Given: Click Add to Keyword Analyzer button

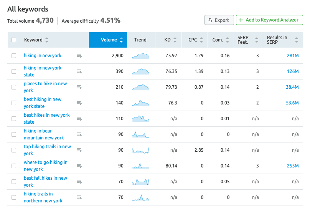Looking at the screenshot, I should pos(269,20).
